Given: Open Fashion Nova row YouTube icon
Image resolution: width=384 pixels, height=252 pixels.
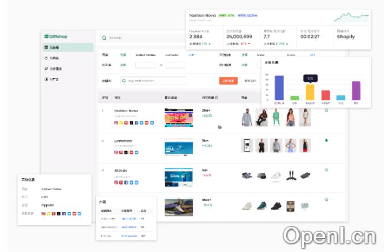Looking at the screenshot, I should tap(147, 123).
